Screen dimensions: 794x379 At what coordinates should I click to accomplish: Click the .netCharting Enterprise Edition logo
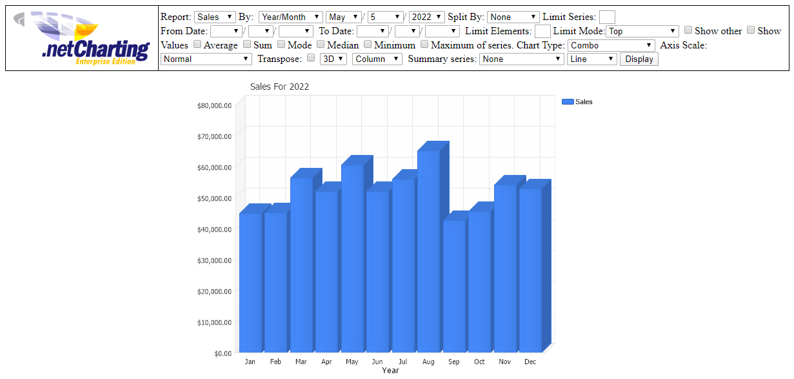[x=82, y=38]
